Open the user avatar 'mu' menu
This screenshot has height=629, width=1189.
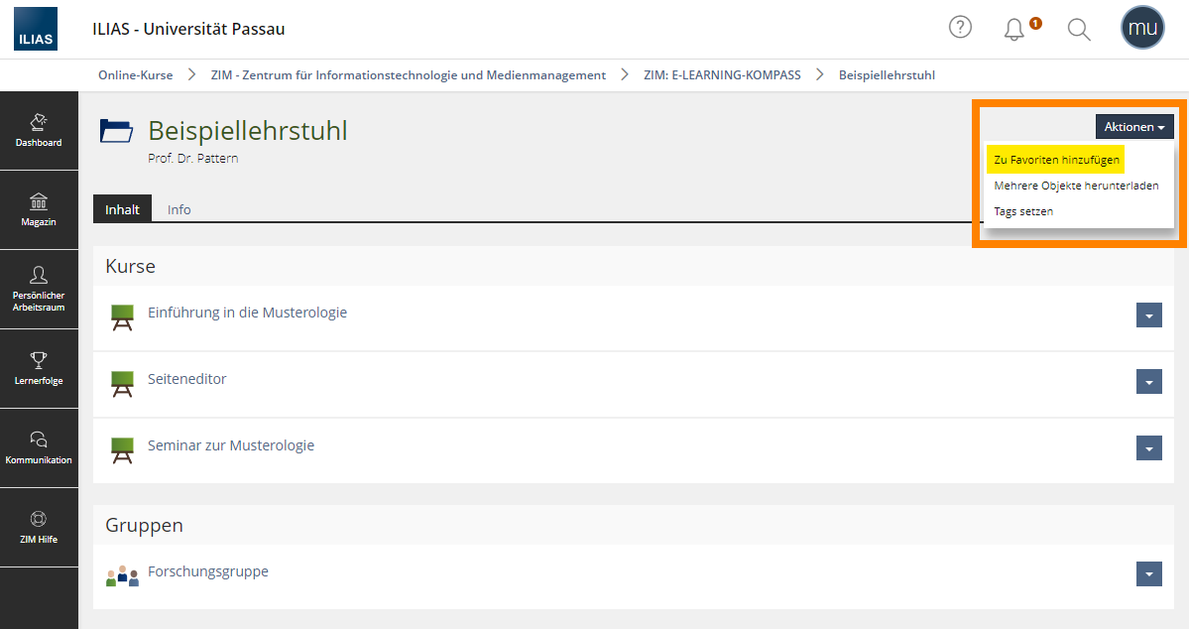1142,28
